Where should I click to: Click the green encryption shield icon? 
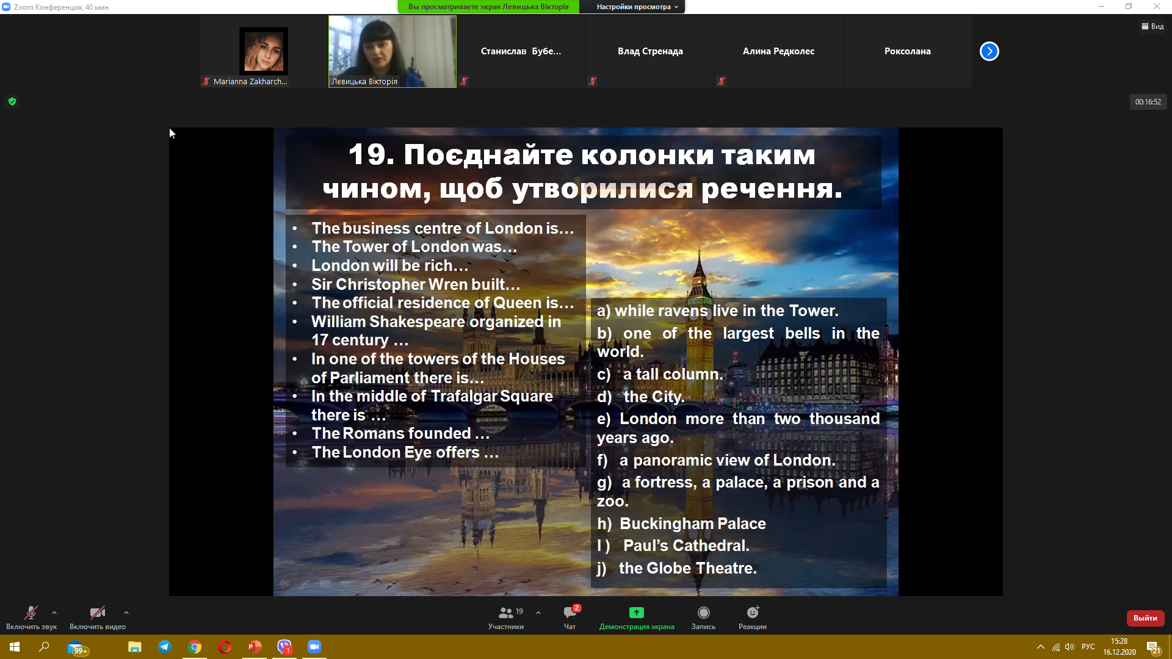coord(12,101)
